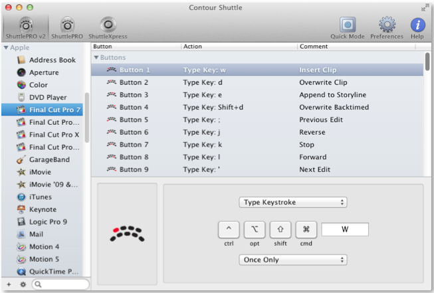434x293 pixels.
Task: Click the button layout diagram
Action: point(128,234)
